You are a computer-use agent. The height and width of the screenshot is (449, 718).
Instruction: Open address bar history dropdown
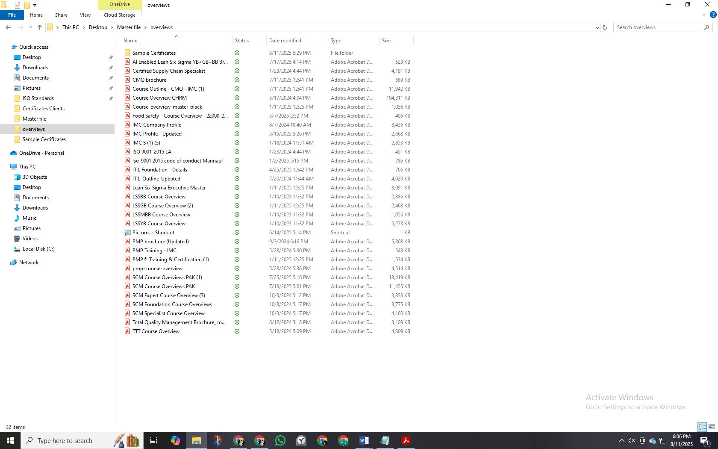click(597, 27)
